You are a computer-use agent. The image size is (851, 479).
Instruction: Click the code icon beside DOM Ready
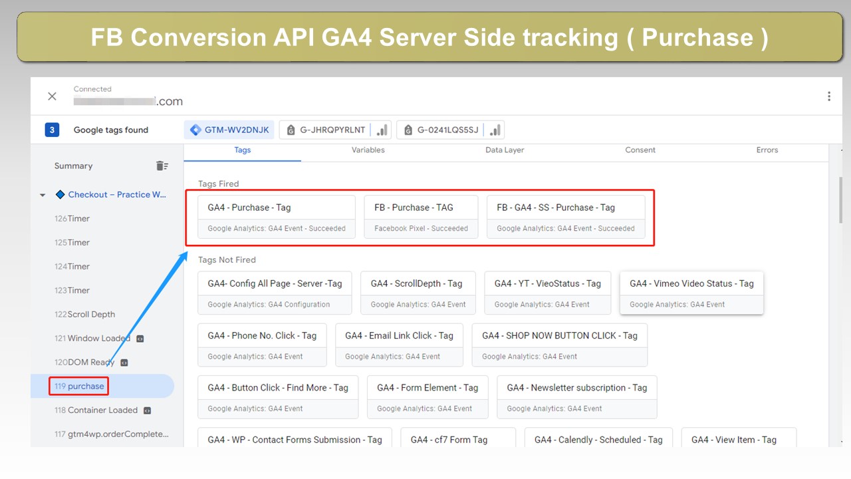(x=124, y=363)
